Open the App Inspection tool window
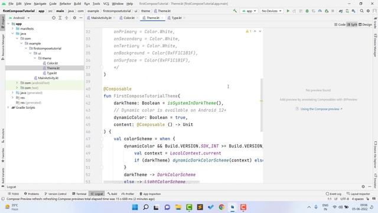Image resolution: width=378 pixels, height=213 pixels. coord(150,193)
